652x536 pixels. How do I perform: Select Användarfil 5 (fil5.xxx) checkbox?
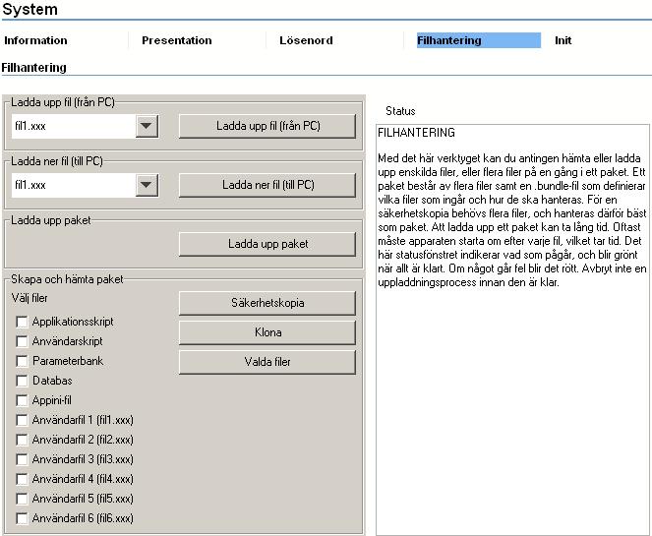point(22,499)
